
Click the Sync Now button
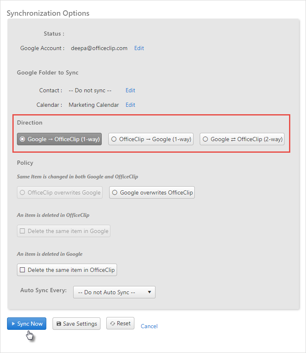26,324
